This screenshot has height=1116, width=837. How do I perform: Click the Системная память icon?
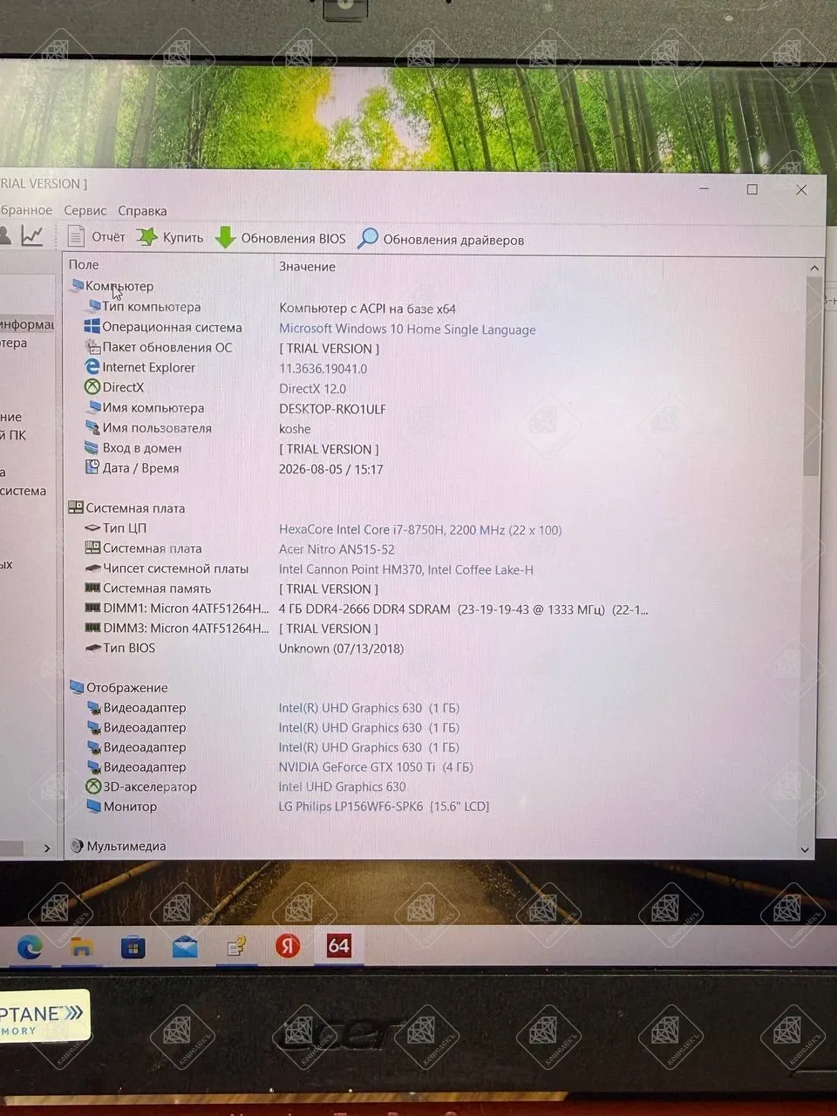pos(92,588)
